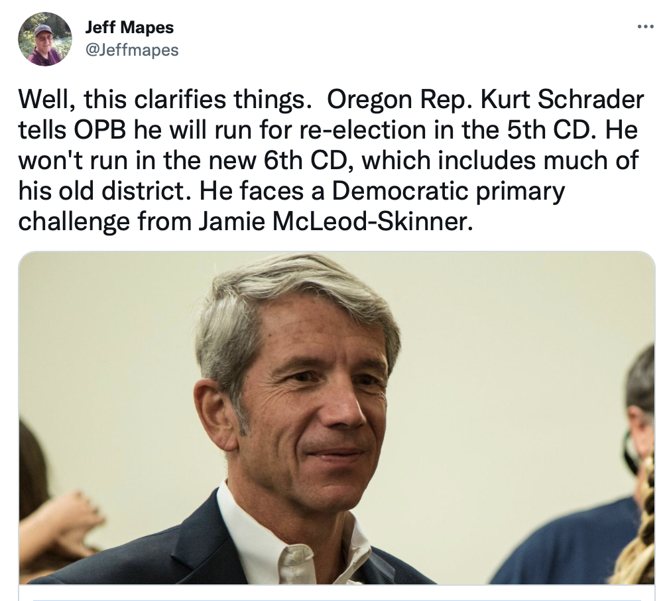667x601 pixels.
Task: Click the link card footer below the photo
Action: pos(336,594)
